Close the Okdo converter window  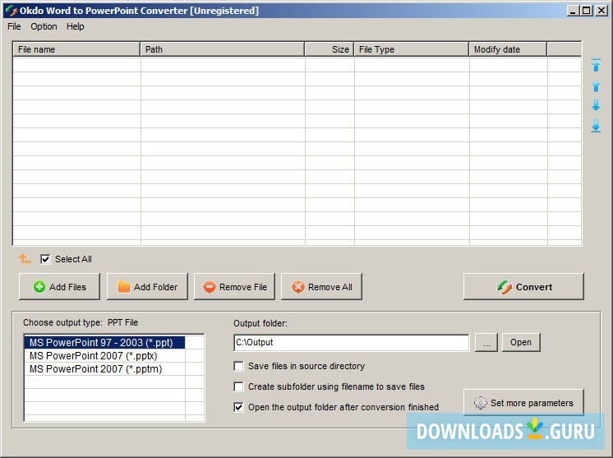click(x=601, y=11)
